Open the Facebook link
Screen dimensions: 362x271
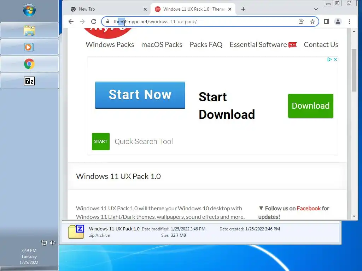click(309, 208)
